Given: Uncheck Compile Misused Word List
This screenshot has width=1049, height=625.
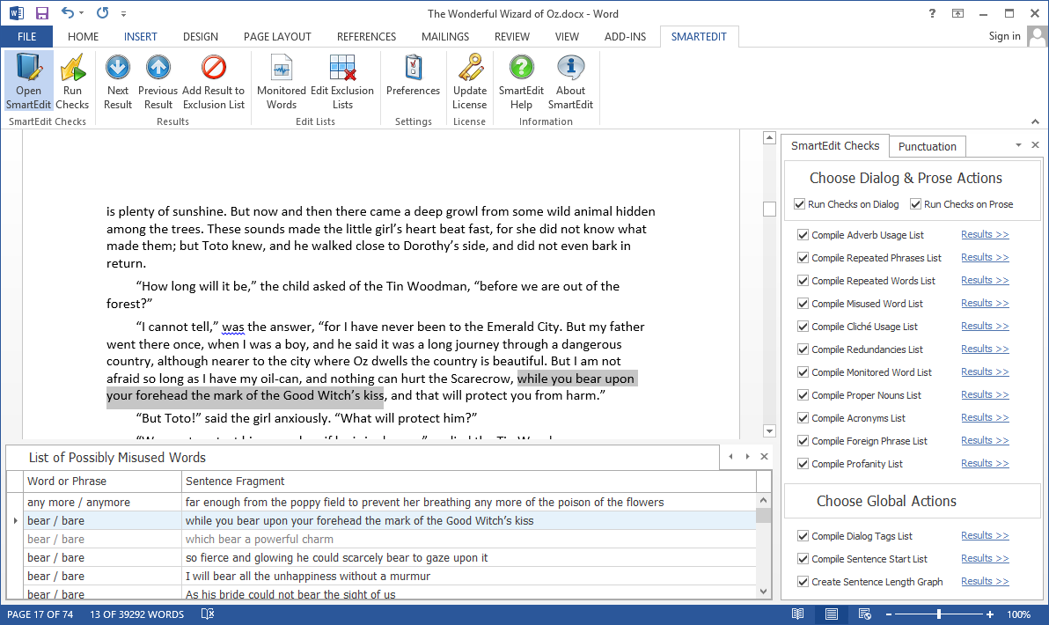Looking at the screenshot, I should point(803,303).
